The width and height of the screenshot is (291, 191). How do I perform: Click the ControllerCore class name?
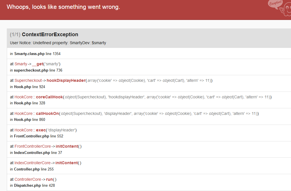point(28,179)
